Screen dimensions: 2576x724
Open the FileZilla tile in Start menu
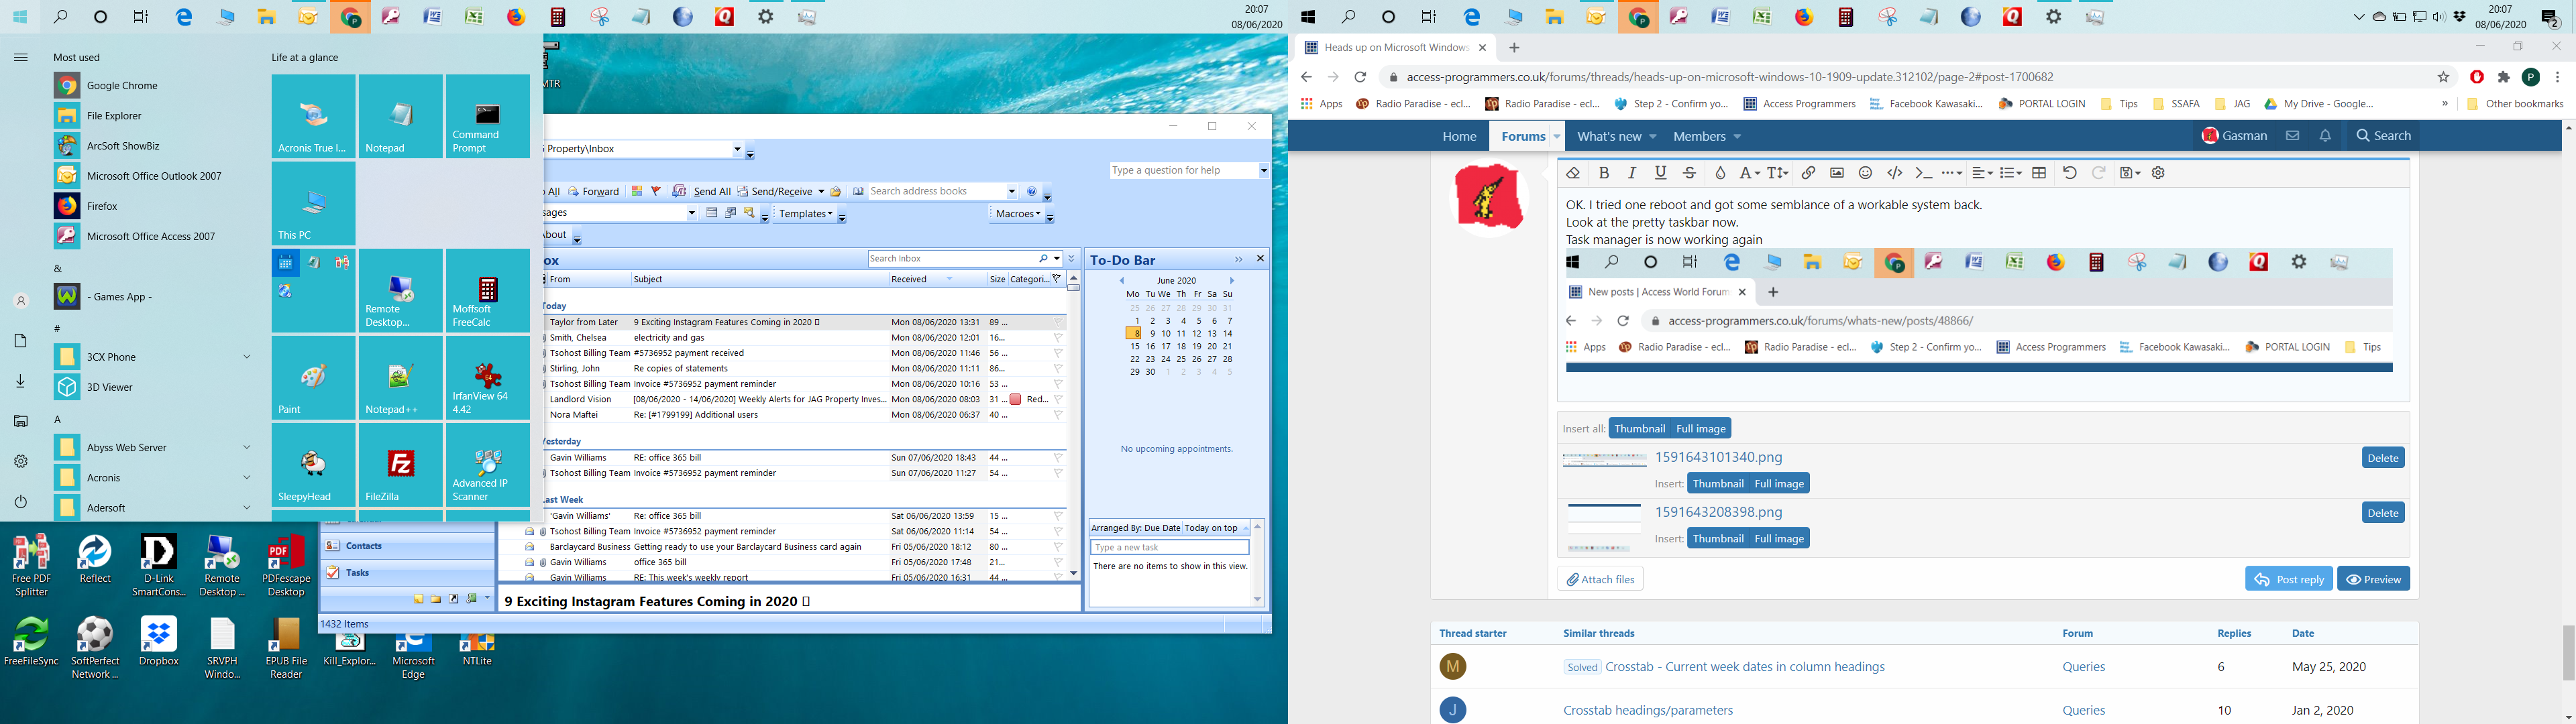[400, 465]
